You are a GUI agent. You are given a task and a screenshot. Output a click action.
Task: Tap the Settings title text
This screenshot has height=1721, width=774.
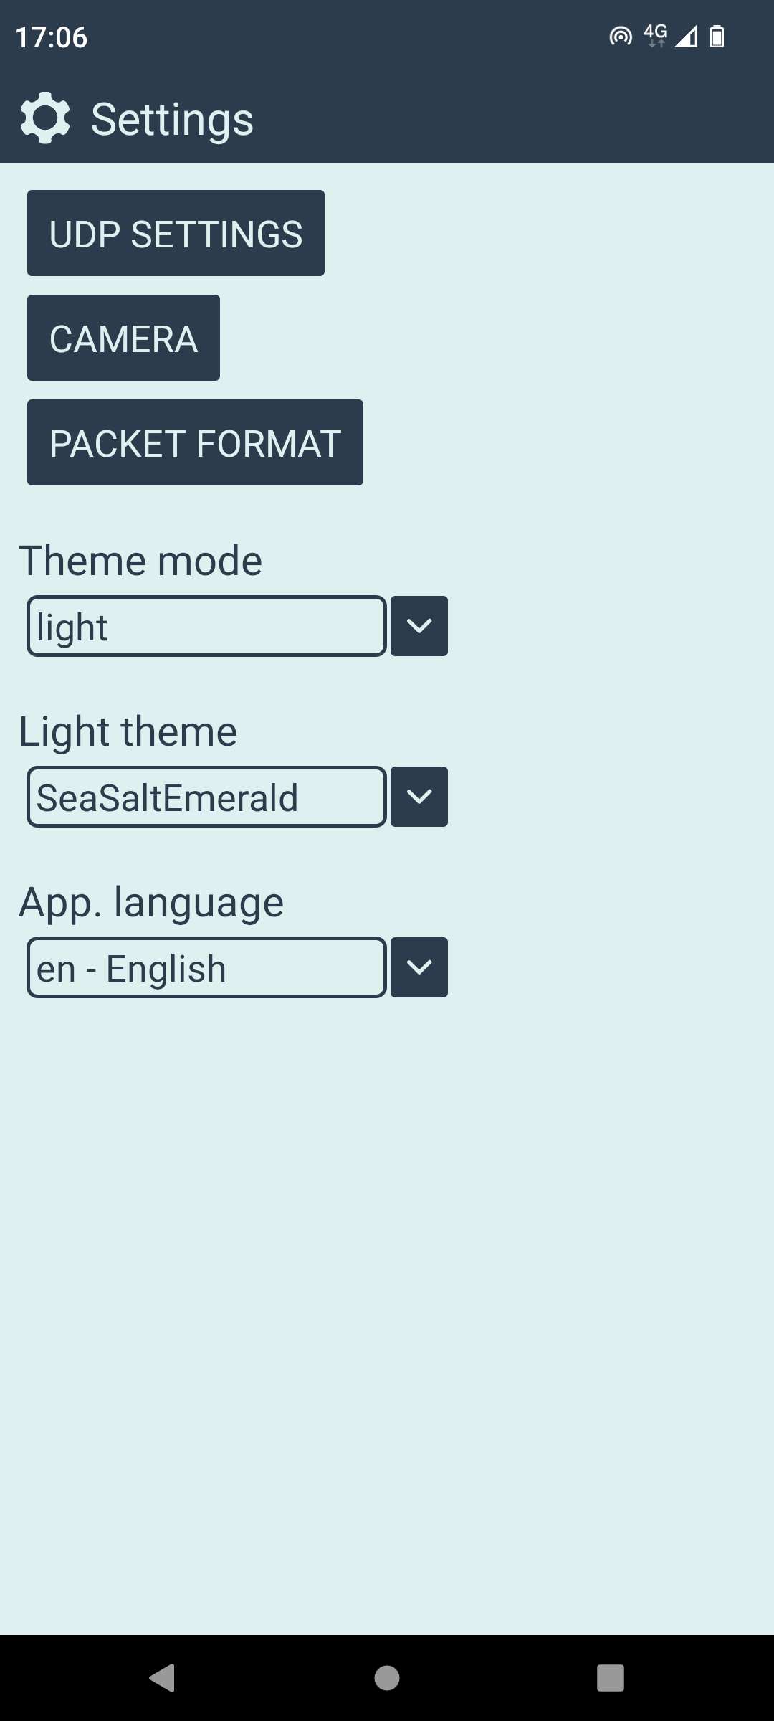[172, 119]
